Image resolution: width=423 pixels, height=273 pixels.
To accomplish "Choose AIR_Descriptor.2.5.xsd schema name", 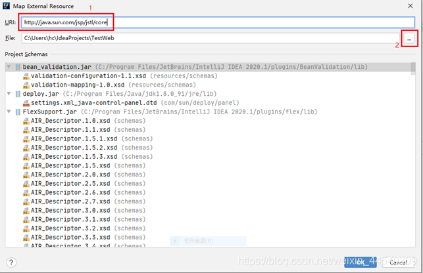I will [x=70, y=184].
